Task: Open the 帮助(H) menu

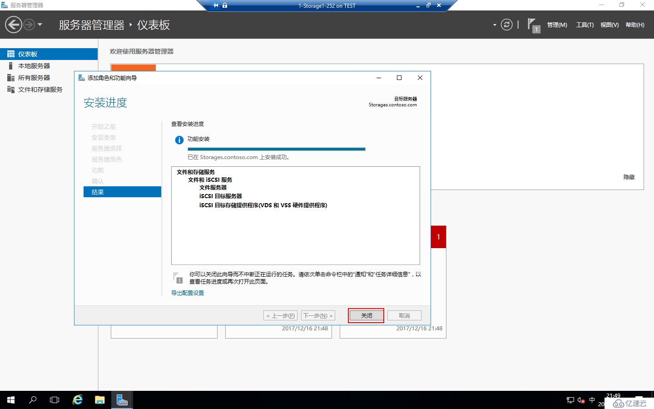Action: coord(635,25)
